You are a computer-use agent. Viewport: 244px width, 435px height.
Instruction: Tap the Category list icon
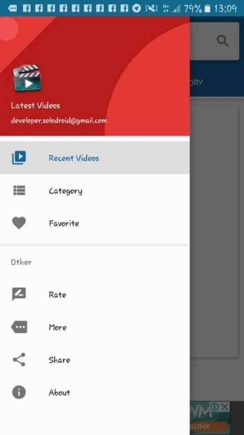(x=19, y=191)
